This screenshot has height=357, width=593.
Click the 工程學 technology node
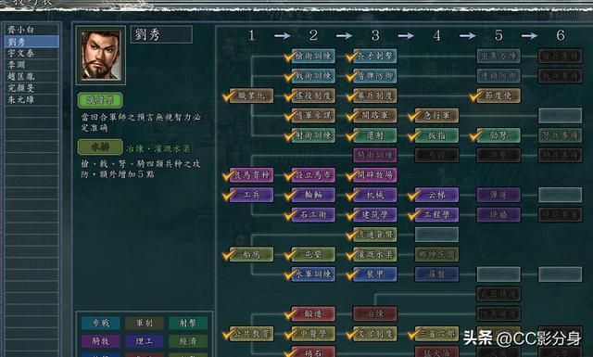click(436, 215)
